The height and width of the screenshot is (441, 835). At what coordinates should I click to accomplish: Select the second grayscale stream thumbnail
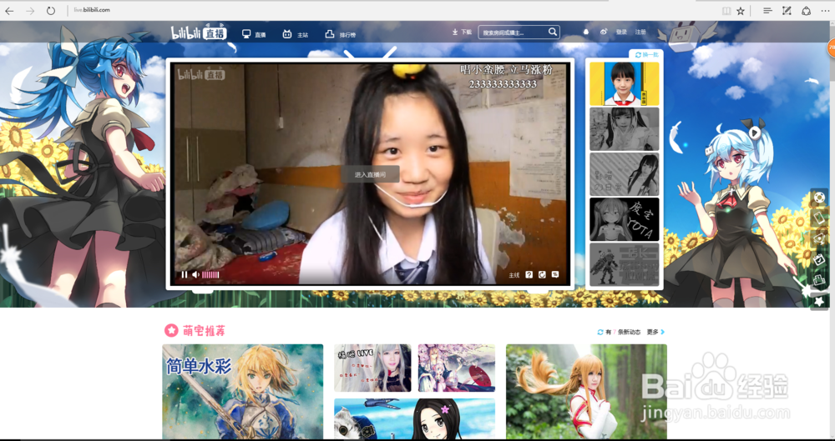coord(624,129)
